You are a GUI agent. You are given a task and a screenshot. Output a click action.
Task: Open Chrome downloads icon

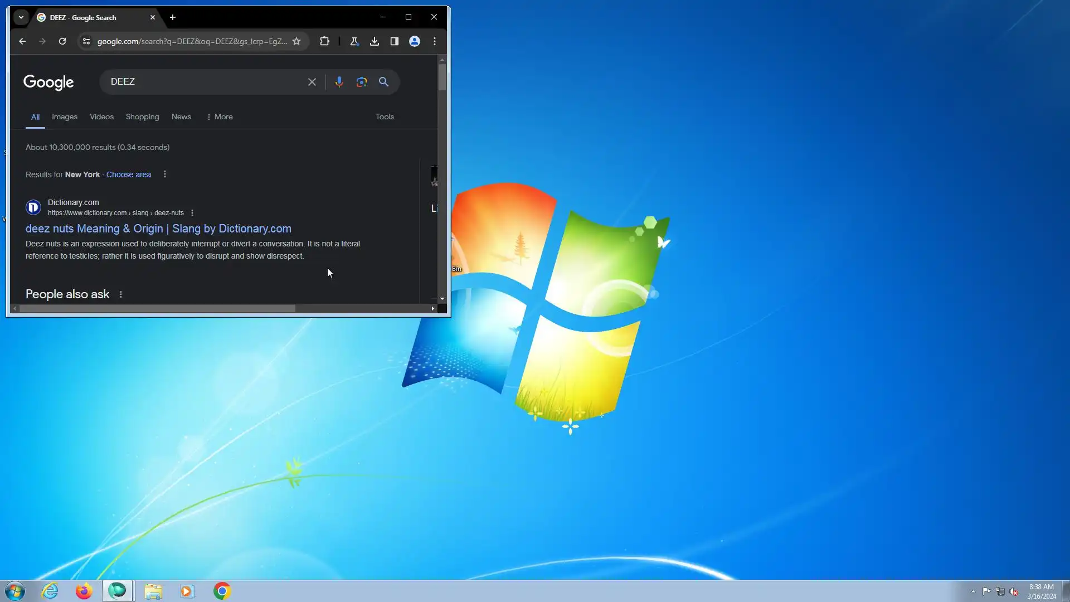374,41
